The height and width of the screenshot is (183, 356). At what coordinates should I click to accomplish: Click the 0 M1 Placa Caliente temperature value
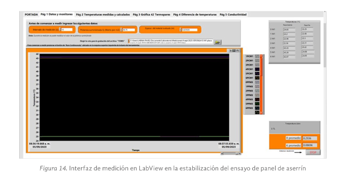pos(289,30)
